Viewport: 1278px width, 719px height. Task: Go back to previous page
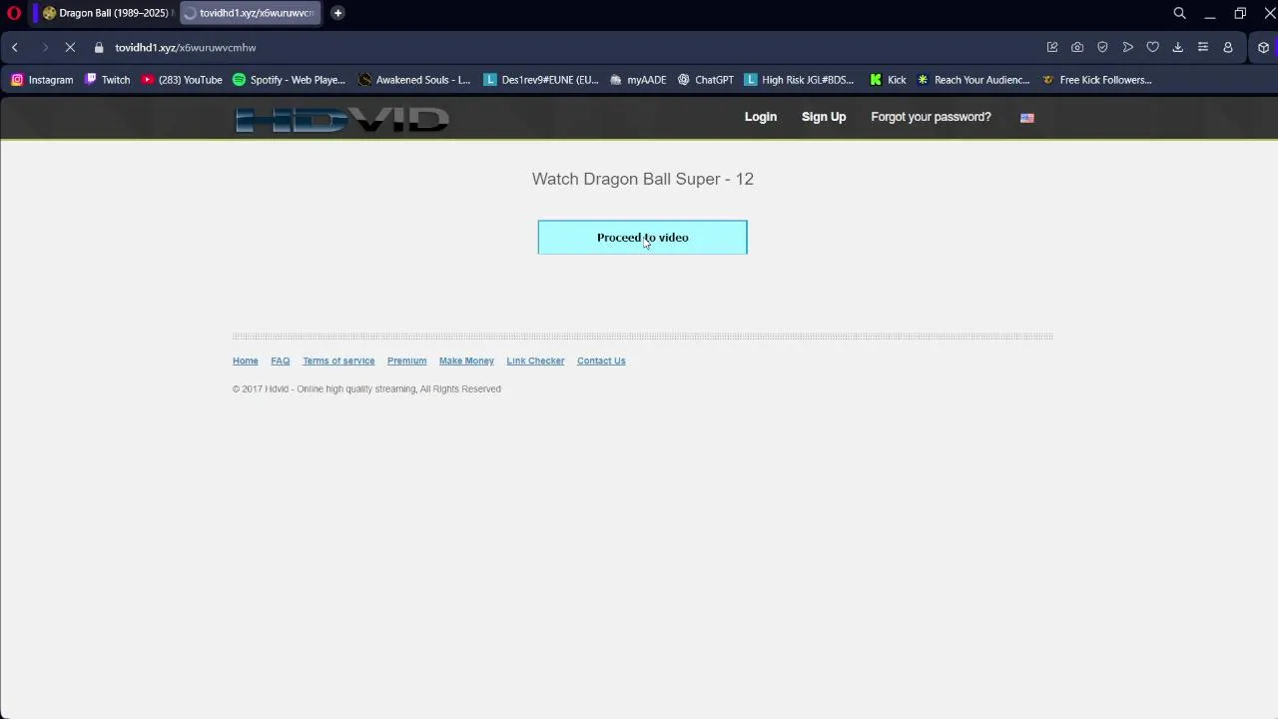tap(15, 47)
